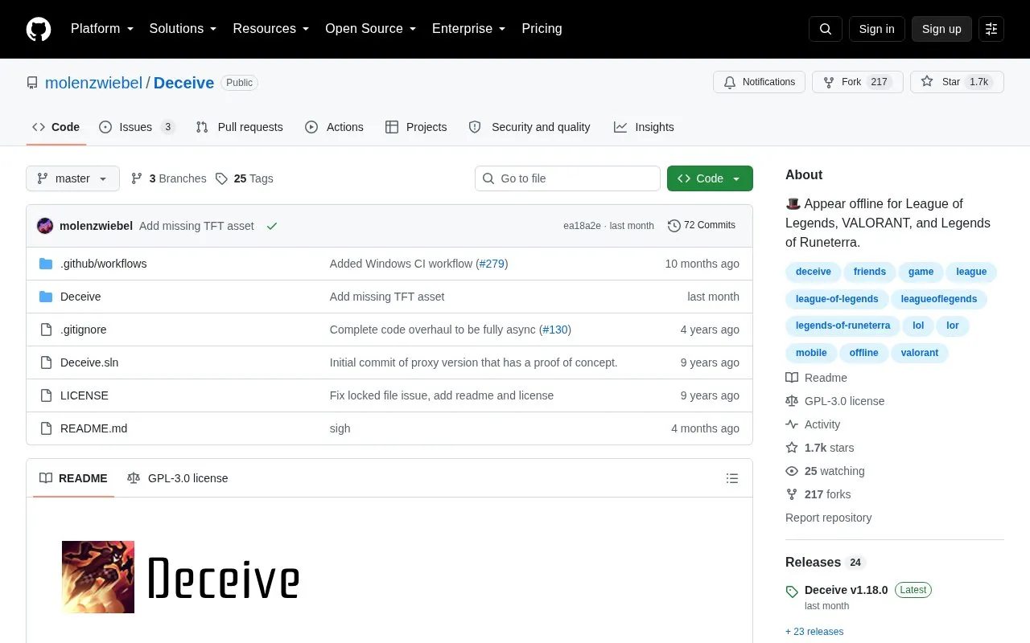The image size is (1030, 643).
Task: Fork the repository with the Fork button
Action: [858, 82]
